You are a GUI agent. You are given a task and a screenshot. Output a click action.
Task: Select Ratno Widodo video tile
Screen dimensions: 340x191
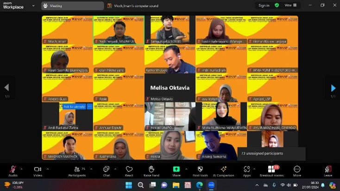tap(170, 59)
